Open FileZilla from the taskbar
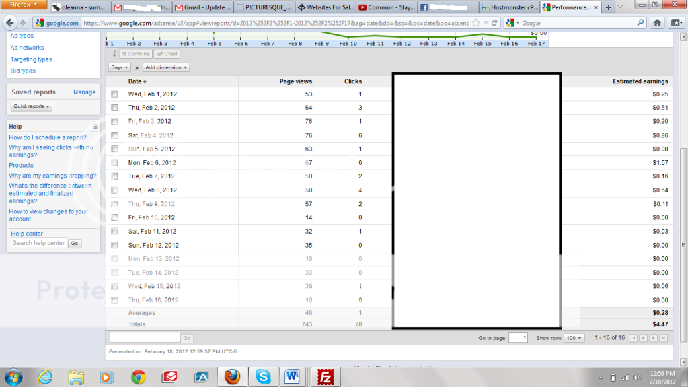 pyautogui.click(x=326, y=377)
